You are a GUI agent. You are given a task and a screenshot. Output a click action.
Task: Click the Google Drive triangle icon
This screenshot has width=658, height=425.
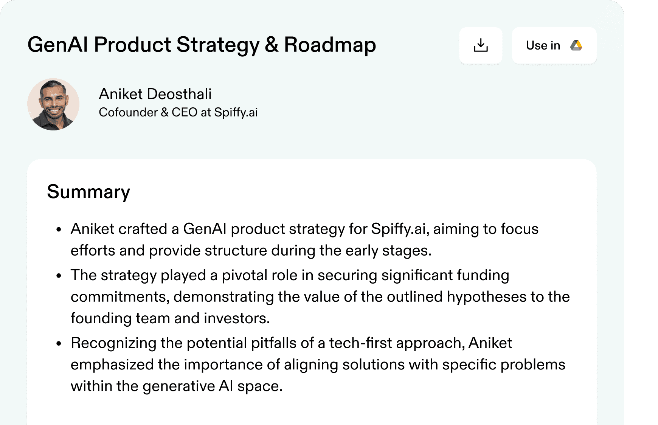(576, 45)
